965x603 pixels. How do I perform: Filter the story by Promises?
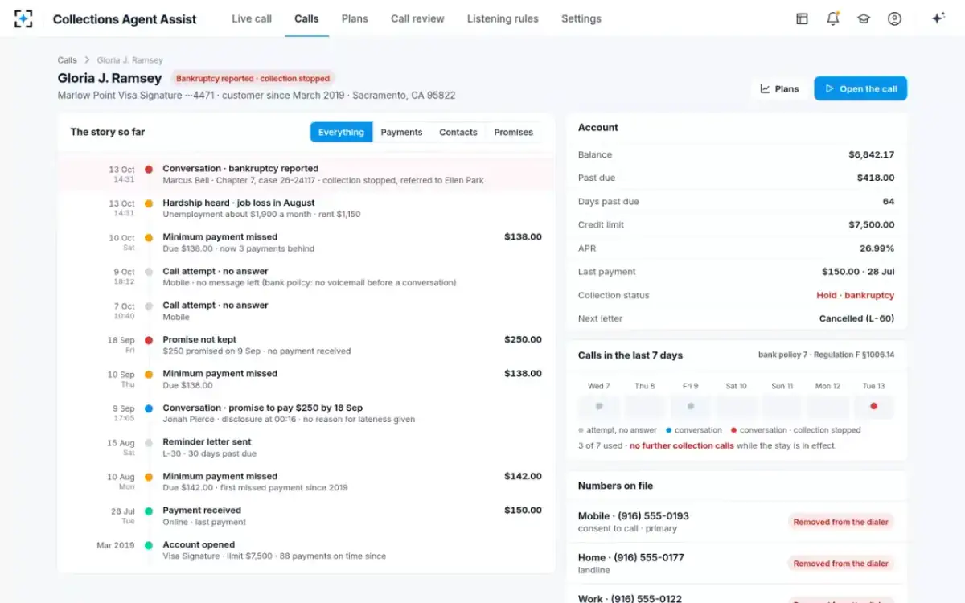[514, 132]
